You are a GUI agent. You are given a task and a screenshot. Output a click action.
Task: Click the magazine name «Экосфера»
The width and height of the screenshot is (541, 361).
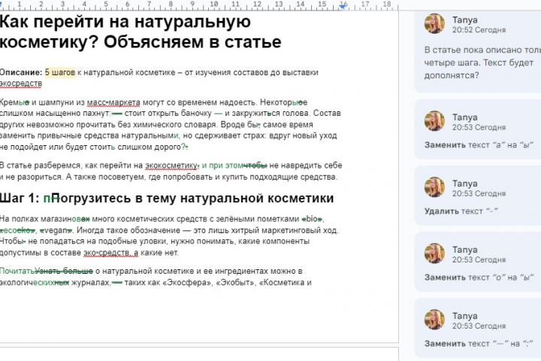pos(187,283)
